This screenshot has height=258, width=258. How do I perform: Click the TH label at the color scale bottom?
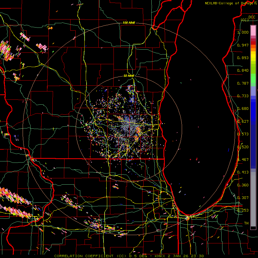246,223
